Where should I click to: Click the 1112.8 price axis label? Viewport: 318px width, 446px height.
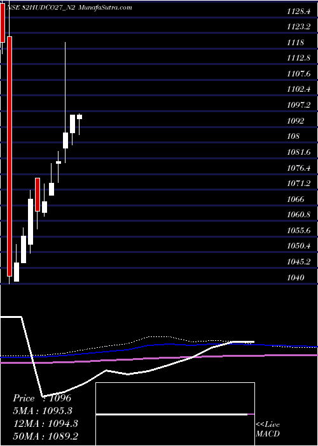pos(299,59)
